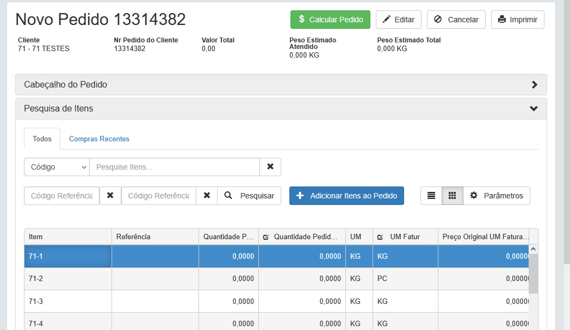Sort by the UM Fatur column header
The height and width of the screenshot is (330, 570).
tap(405, 237)
